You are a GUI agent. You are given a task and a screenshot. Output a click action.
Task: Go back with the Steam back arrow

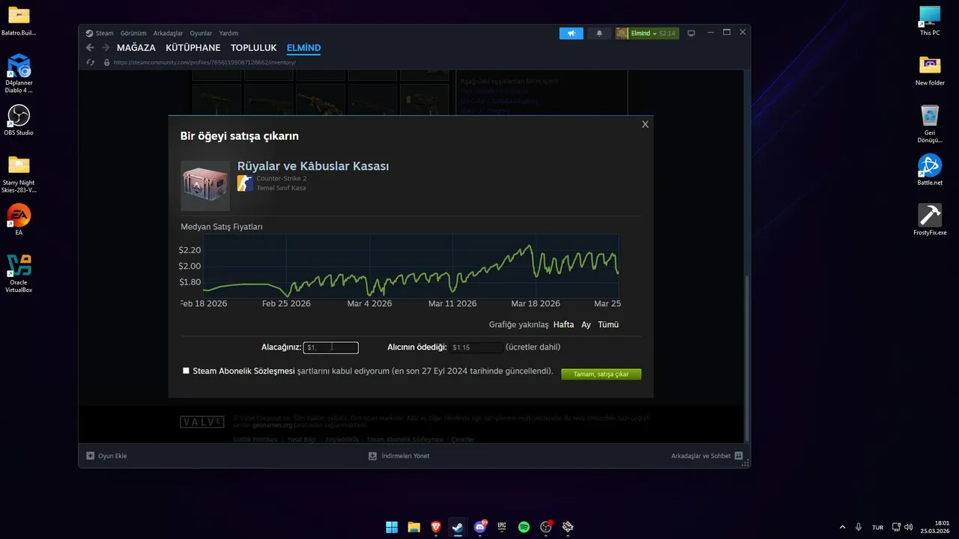[x=90, y=48]
